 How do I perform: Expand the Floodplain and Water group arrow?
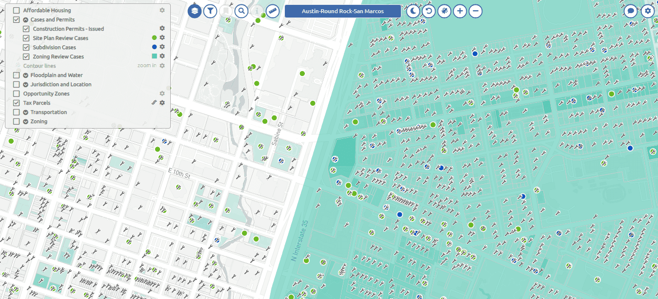click(26, 75)
